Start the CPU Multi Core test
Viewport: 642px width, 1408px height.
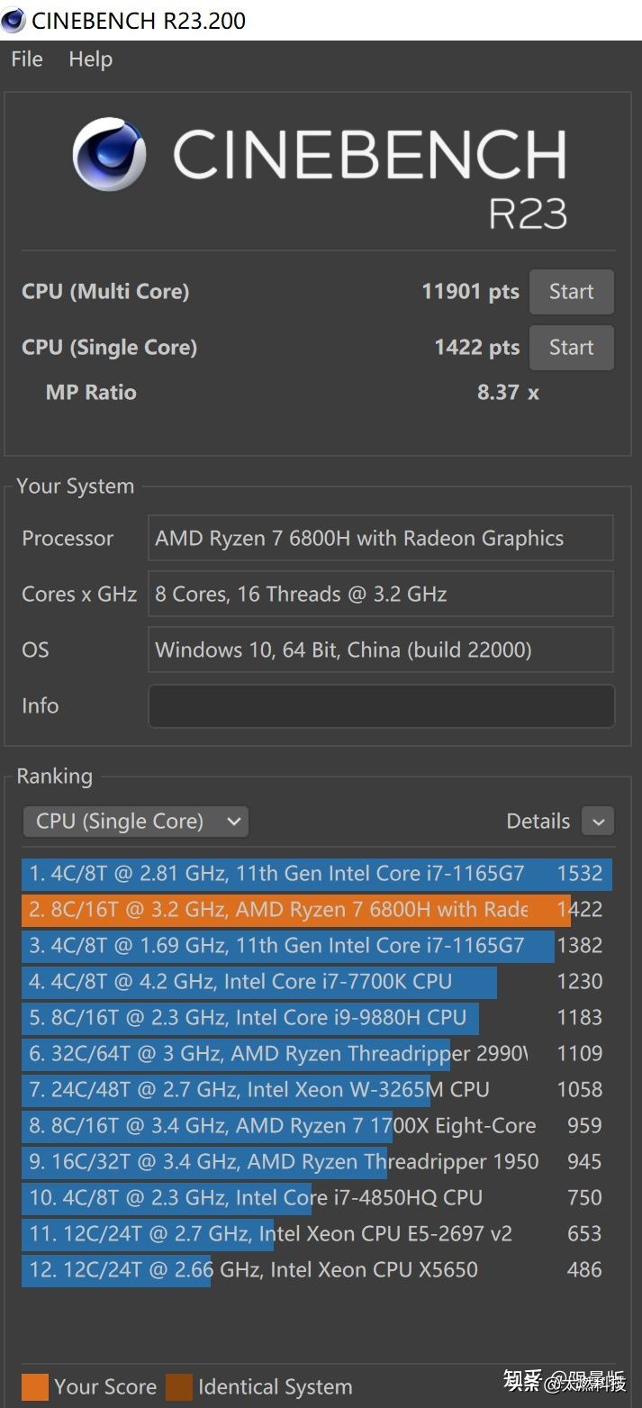[571, 292]
